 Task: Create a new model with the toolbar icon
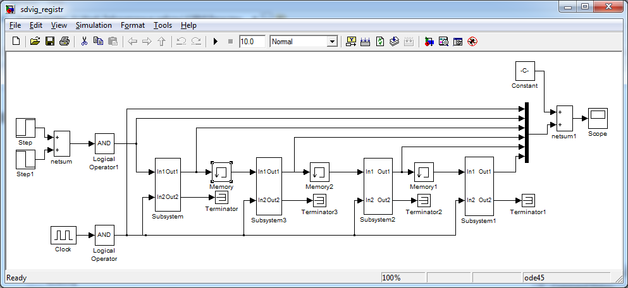tap(16, 41)
